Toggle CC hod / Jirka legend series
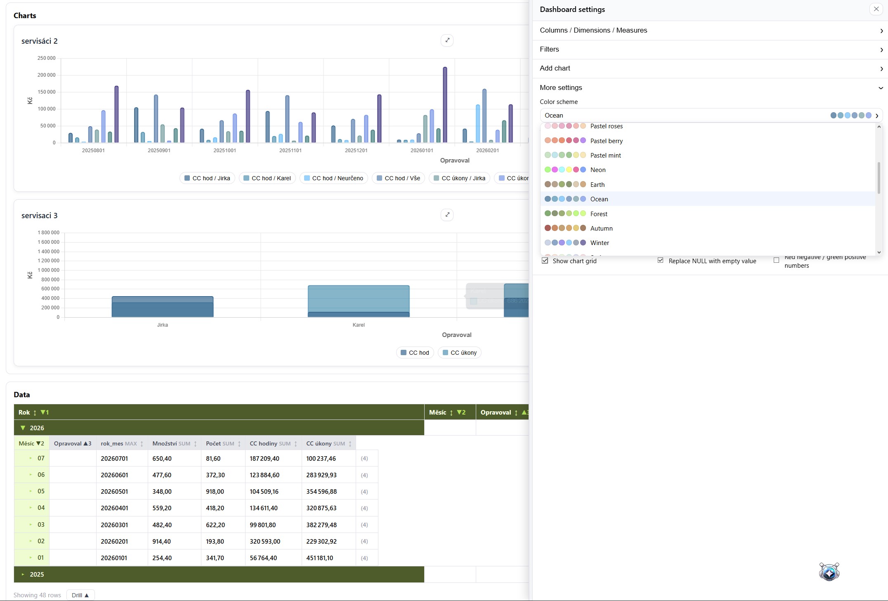This screenshot has height=601, width=888. coord(207,178)
